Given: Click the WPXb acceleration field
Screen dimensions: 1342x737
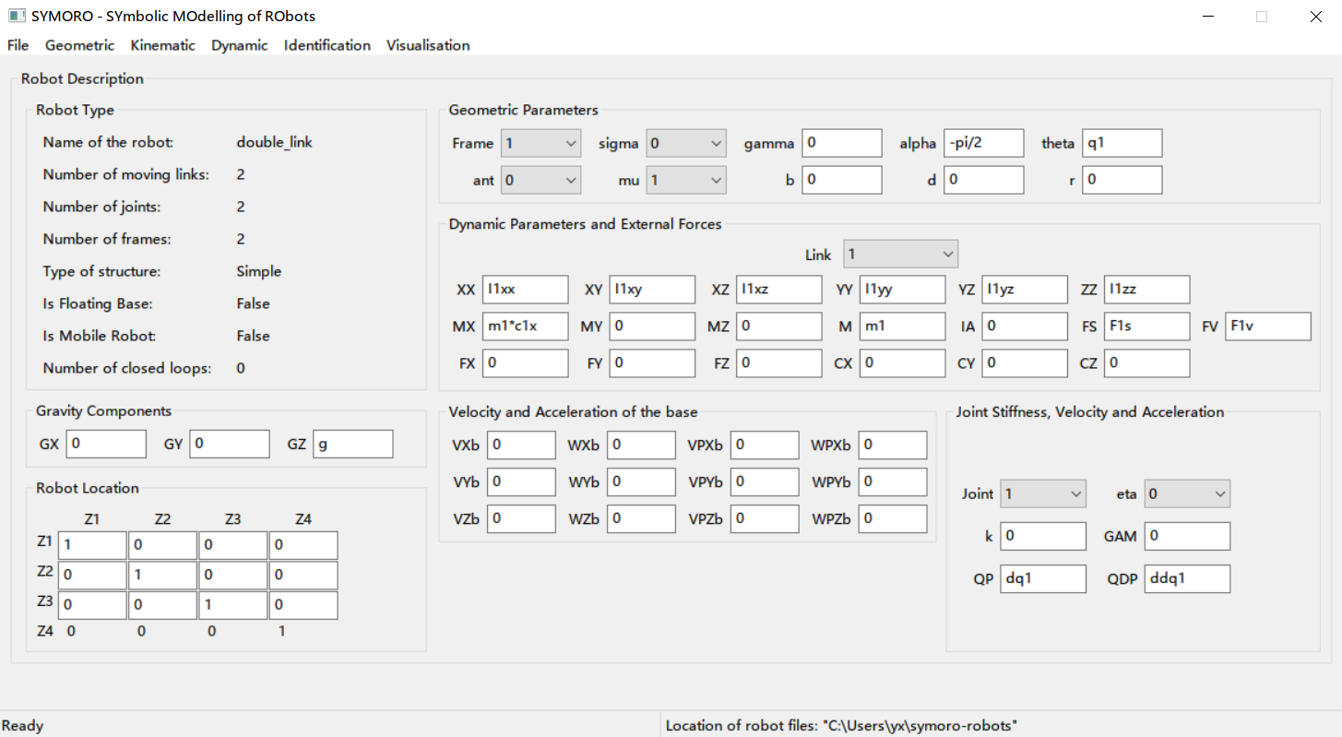Looking at the screenshot, I should click(x=893, y=445).
